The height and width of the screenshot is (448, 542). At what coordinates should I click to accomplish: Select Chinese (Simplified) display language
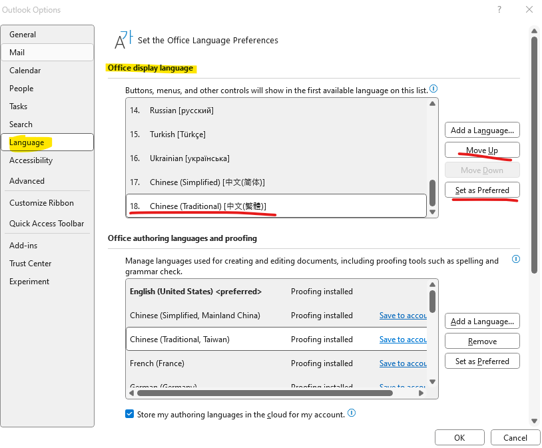[276, 182]
